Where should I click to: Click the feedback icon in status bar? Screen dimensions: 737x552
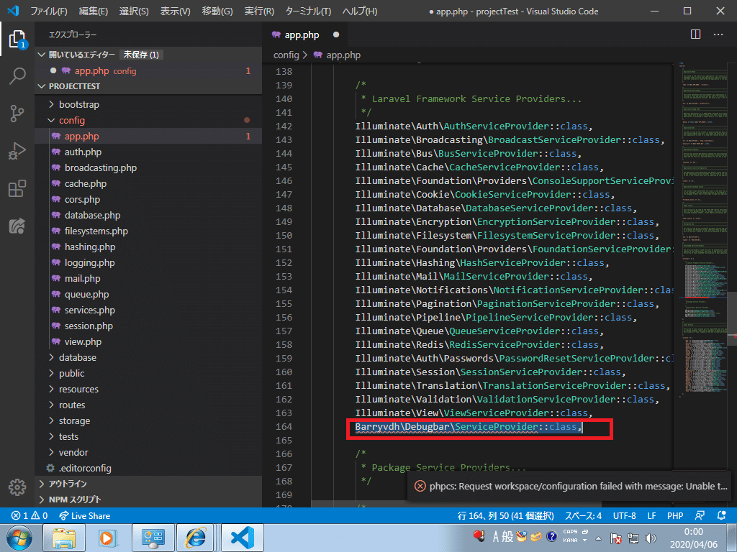click(x=700, y=515)
